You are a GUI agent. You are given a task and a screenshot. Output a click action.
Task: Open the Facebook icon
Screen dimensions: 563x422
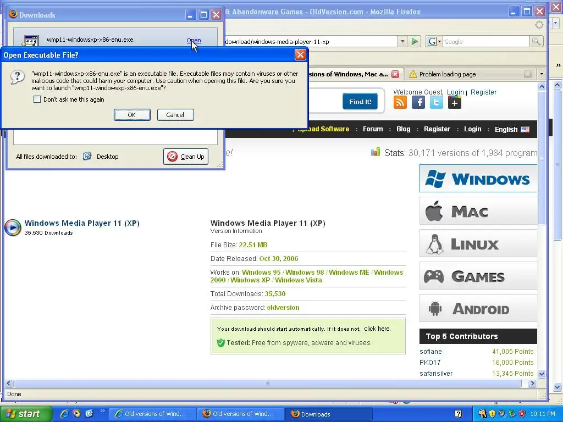(418, 103)
